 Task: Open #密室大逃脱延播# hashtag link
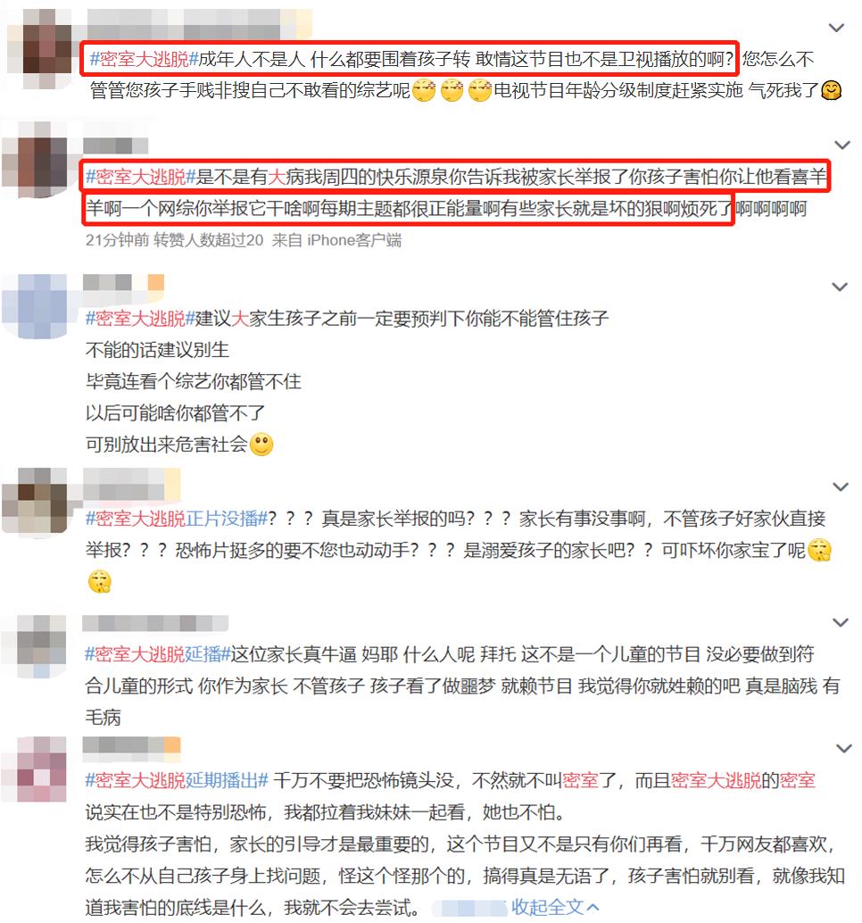tap(158, 654)
